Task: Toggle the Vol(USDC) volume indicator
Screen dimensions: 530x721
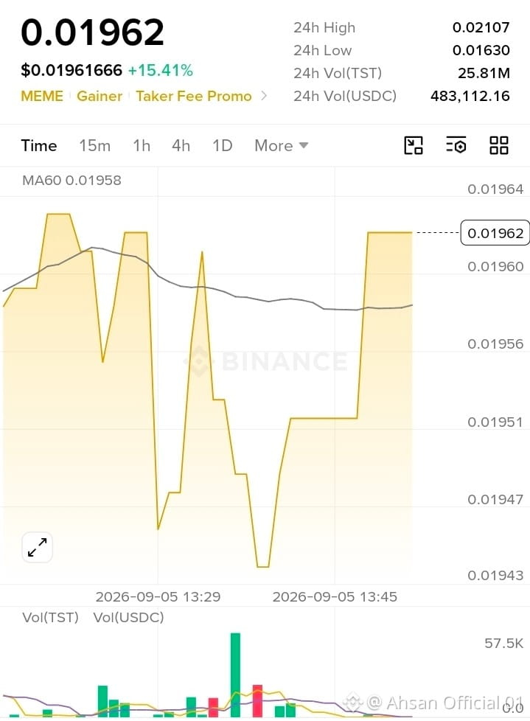Action: (129, 617)
